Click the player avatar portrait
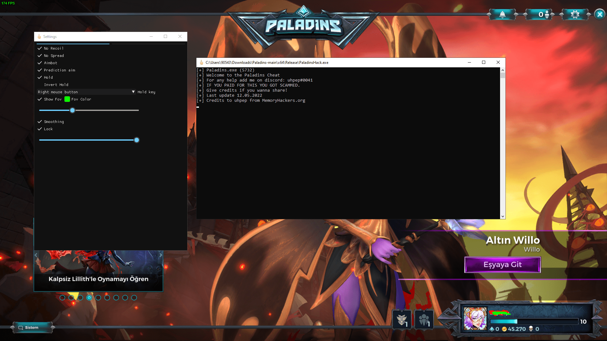Viewport: 607px width, 341px height. [x=475, y=319]
